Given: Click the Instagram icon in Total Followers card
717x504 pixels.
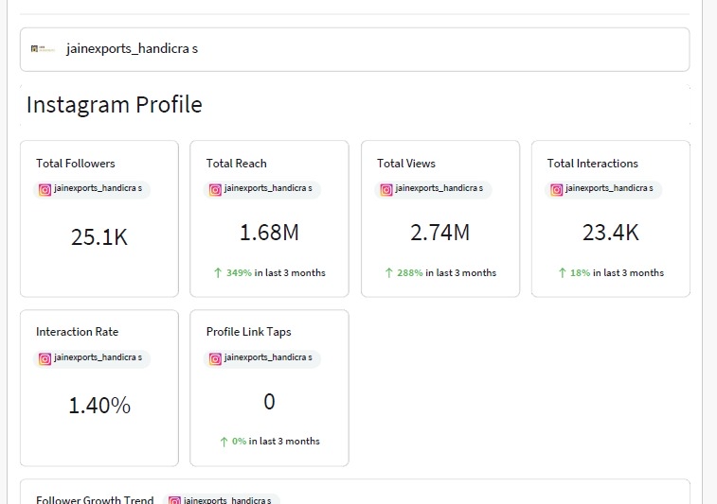Looking at the screenshot, I should point(45,189).
